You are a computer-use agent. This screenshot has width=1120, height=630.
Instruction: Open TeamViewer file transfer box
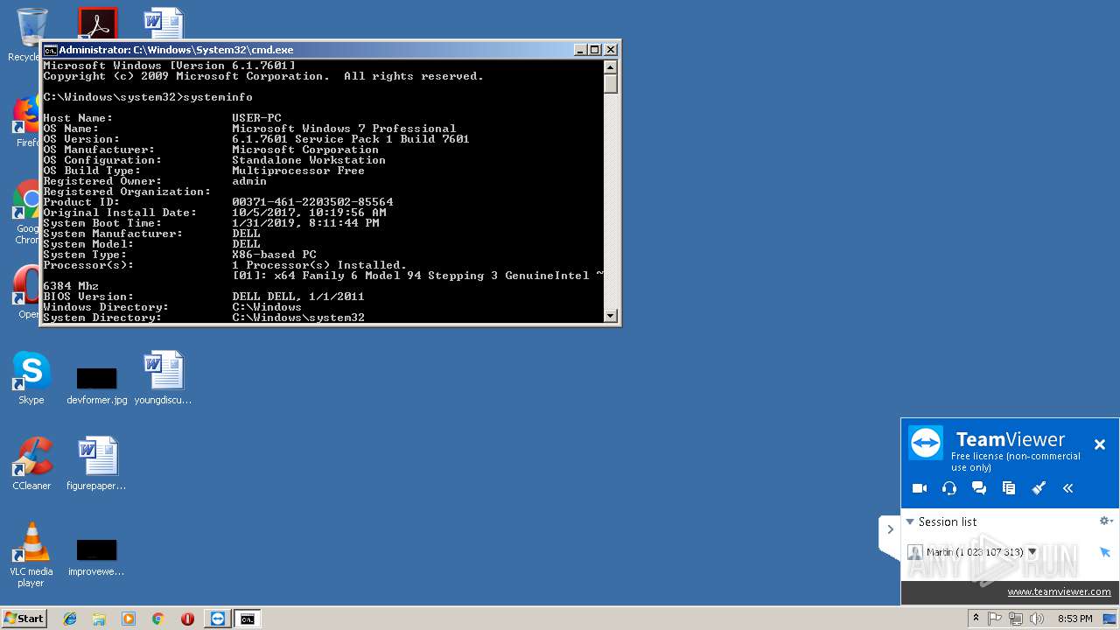tap(1009, 488)
